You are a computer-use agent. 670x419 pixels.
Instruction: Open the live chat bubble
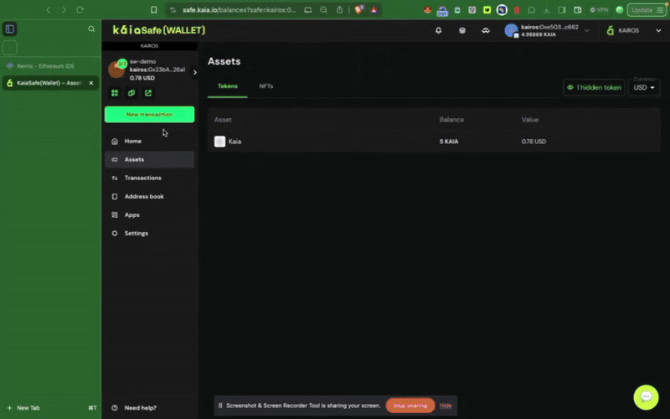(646, 397)
